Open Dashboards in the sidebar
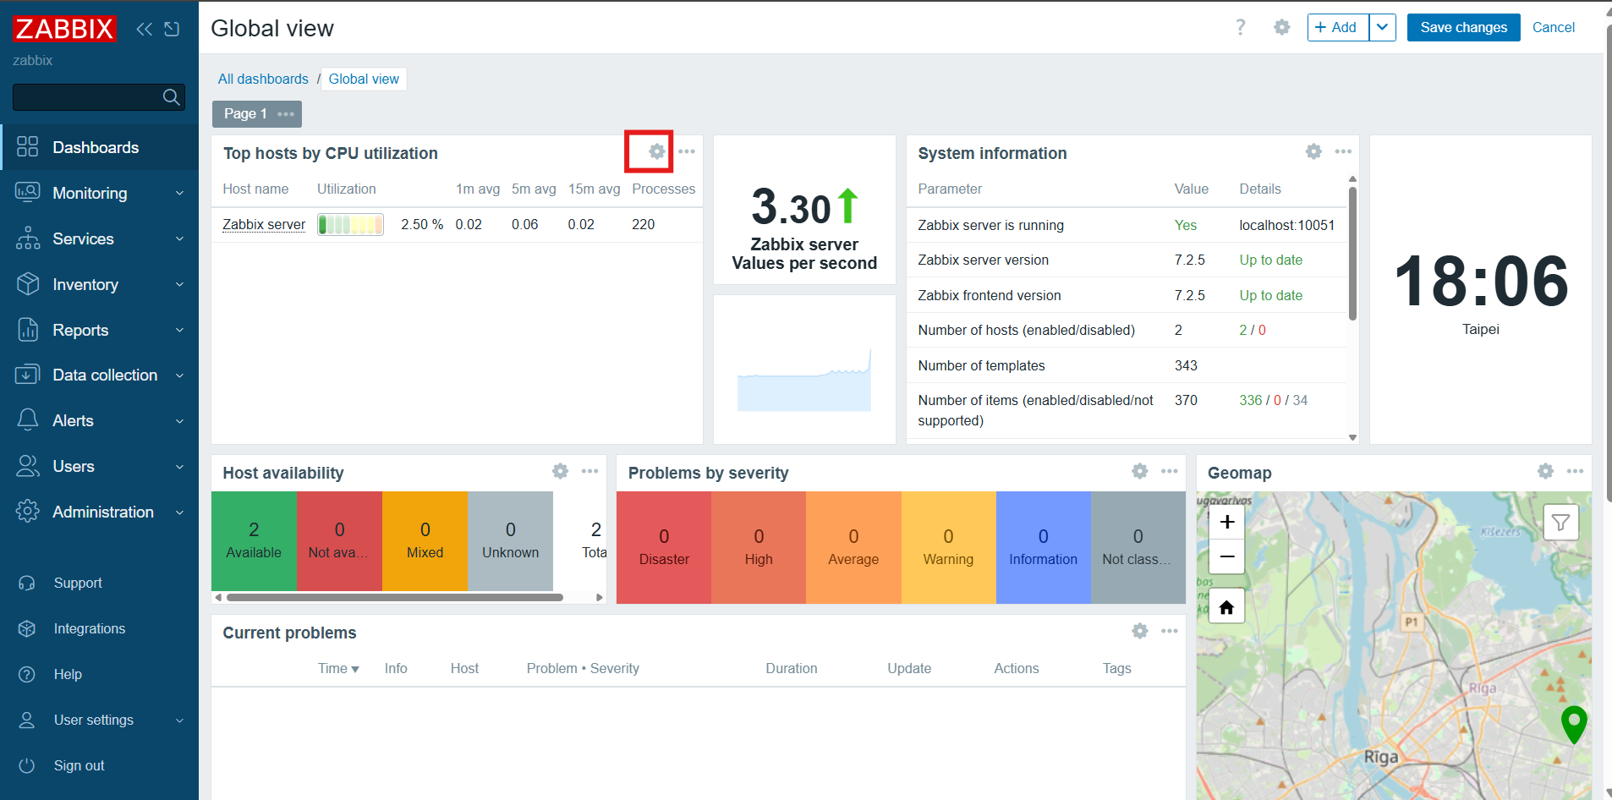The width and height of the screenshot is (1612, 800). click(x=95, y=147)
